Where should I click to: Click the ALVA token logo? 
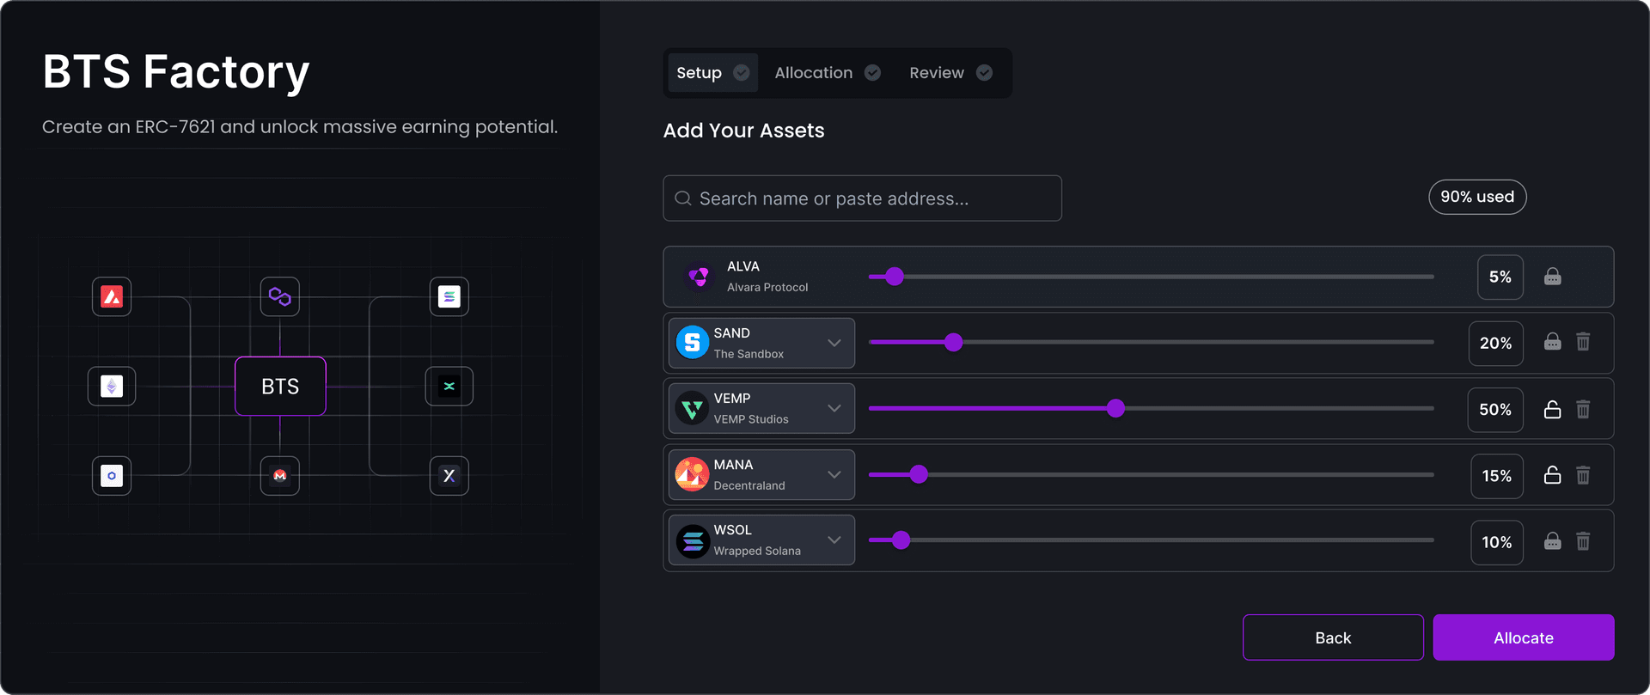(699, 277)
